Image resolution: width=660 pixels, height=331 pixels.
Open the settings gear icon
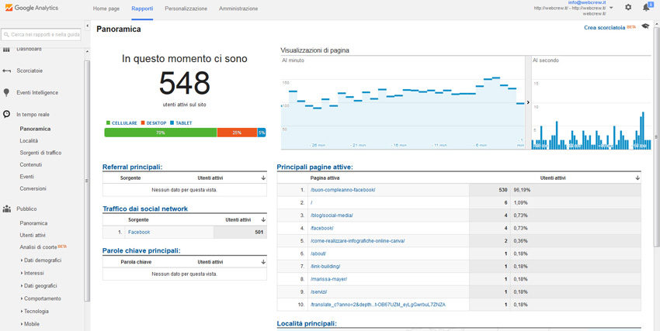pyautogui.click(x=628, y=7)
